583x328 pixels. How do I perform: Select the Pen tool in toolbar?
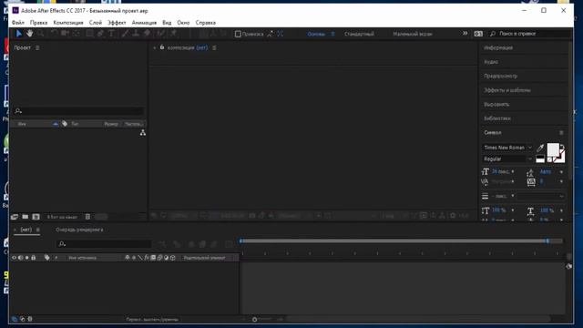coord(100,34)
